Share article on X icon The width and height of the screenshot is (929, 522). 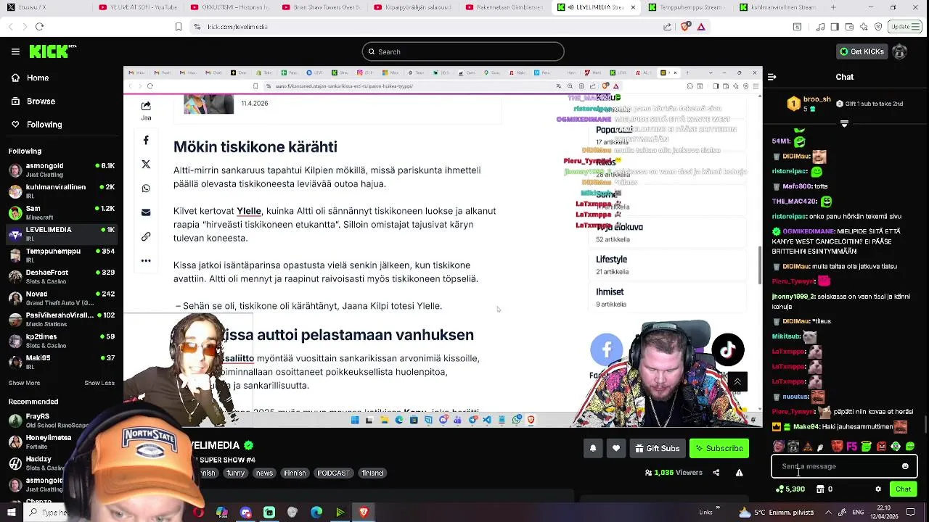click(x=146, y=165)
